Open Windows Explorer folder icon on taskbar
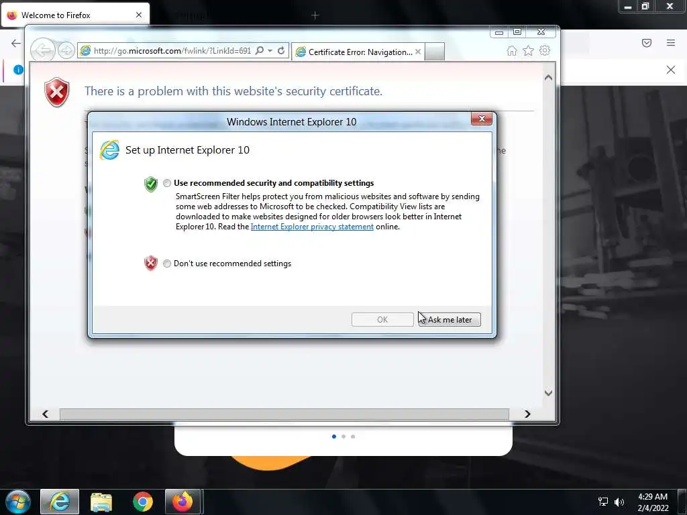 [x=101, y=502]
